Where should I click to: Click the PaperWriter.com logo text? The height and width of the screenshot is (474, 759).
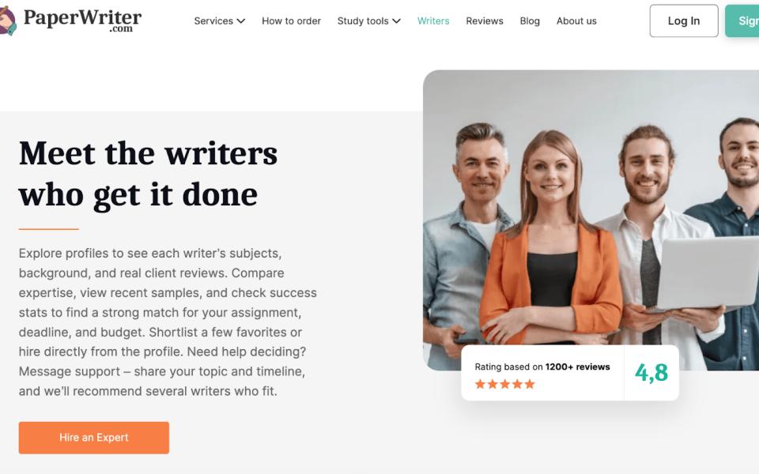pos(82,21)
